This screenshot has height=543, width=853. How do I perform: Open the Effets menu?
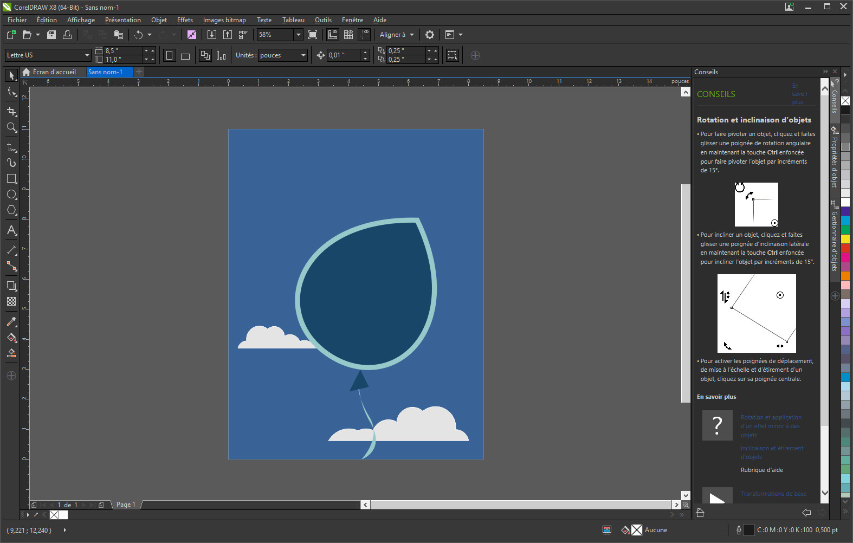[x=185, y=20]
